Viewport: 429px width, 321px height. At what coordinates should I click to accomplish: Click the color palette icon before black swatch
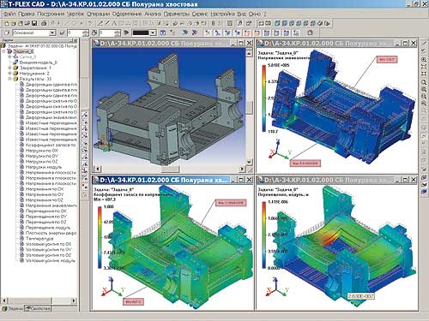pyautogui.click(x=126, y=33)
